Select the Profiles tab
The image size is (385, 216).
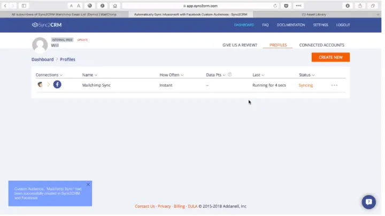278,45
